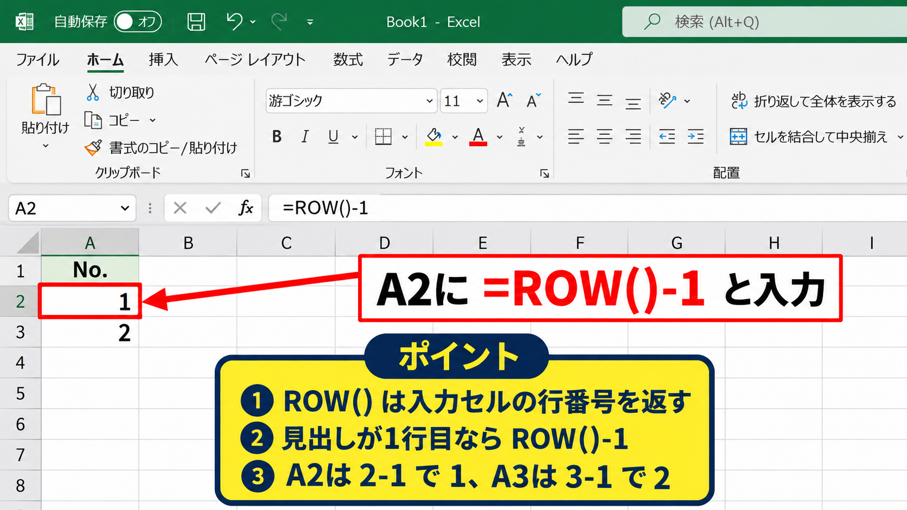This screenshot has height=510, width=907.
Task: Click 切り取り cut button
Action: tap(120, 92)
